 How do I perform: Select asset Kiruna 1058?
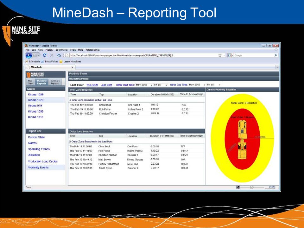coord(36,111)
